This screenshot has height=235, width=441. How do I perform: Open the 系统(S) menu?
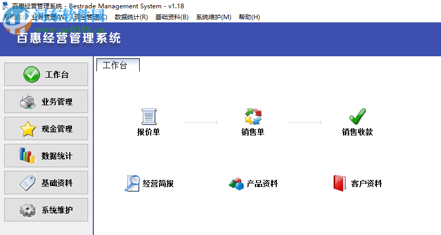(14, 17)
